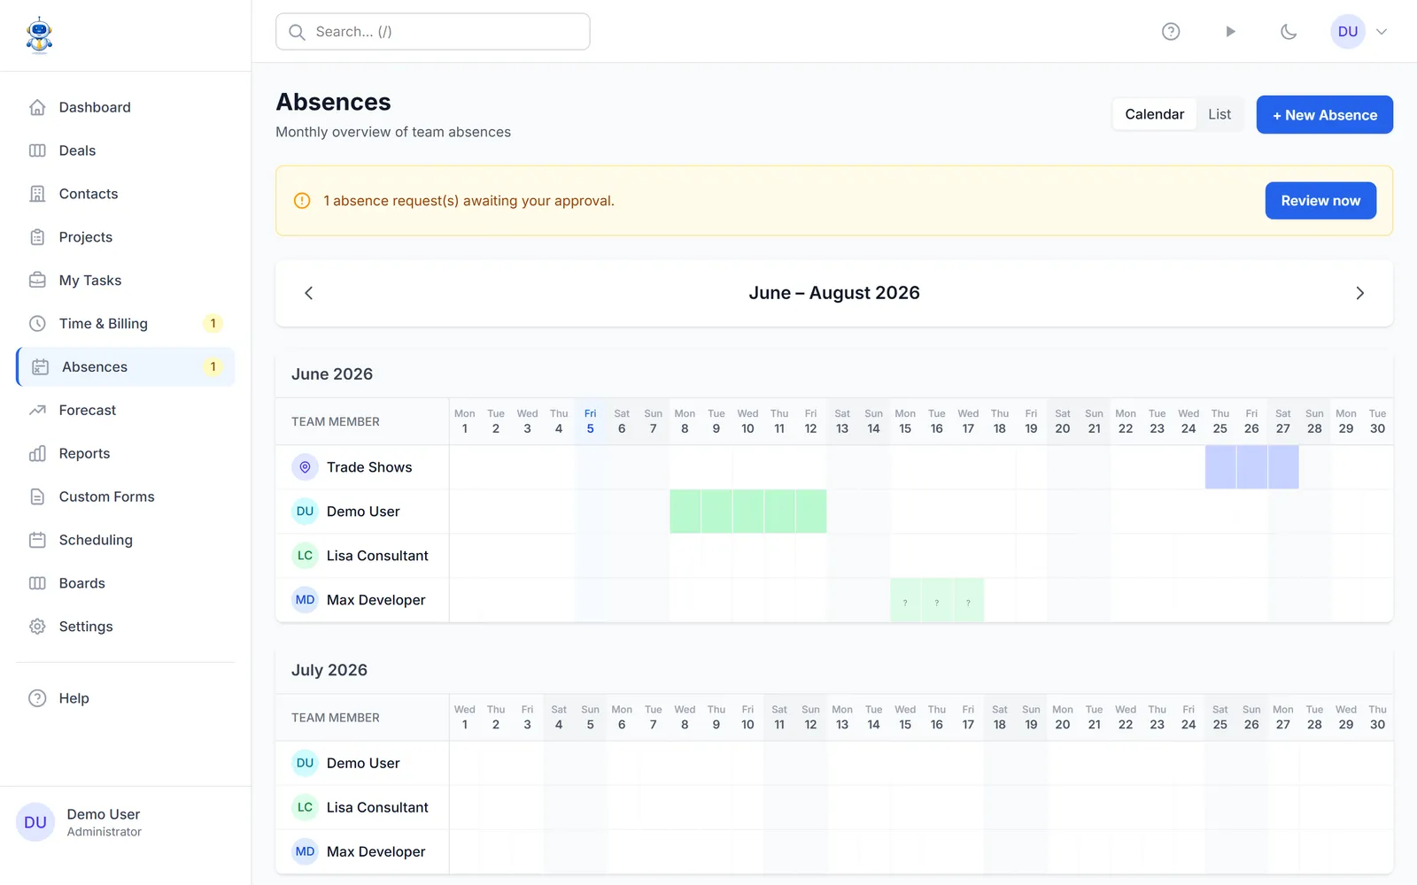This screenshot has width=1417, height=885.
Task: Click the approval awaiting message text
Action: (468, 201)
